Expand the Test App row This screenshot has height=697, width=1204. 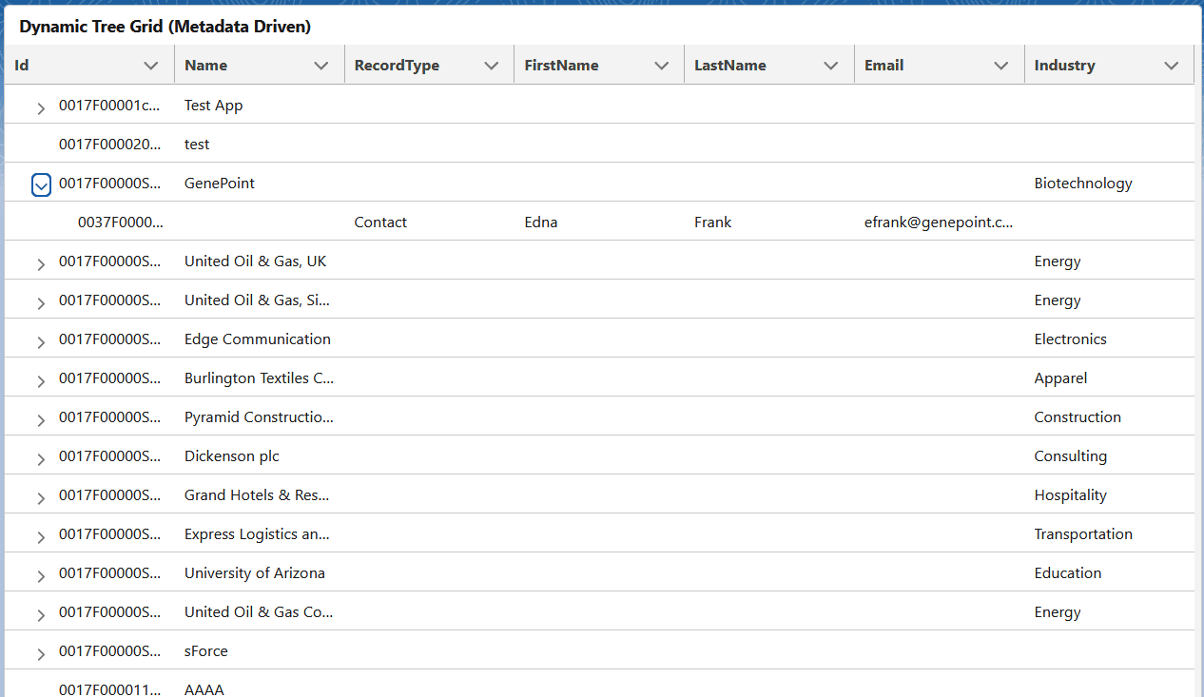click(x=41, y=108)
